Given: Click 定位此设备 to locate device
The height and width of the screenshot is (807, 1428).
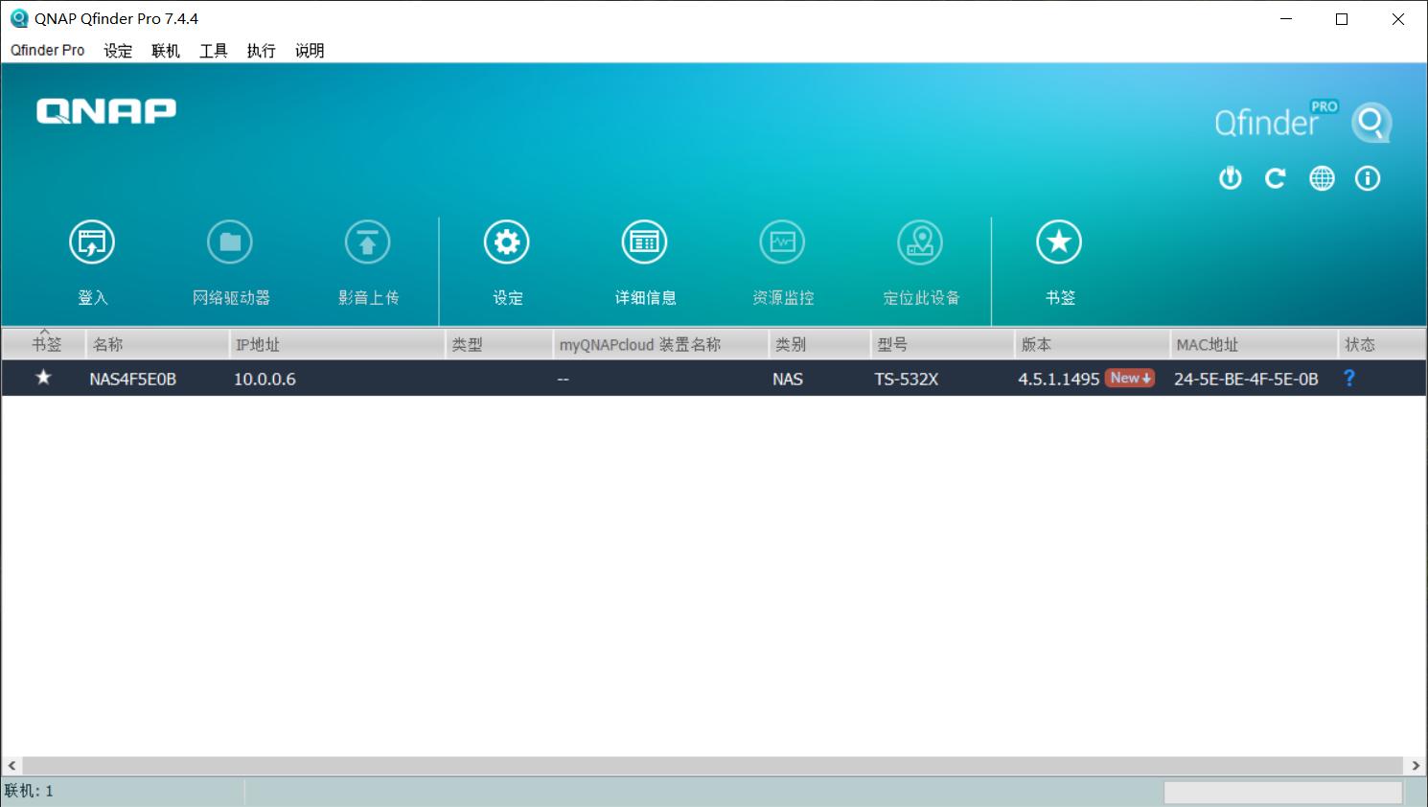Looking at the screenshot, I should coord(919,242).
